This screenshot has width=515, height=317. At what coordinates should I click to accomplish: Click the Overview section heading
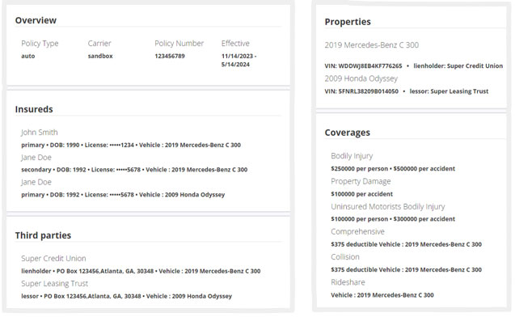tap(36, 20)
